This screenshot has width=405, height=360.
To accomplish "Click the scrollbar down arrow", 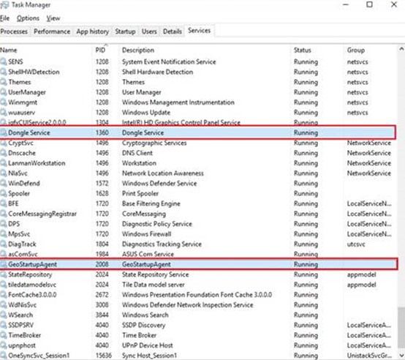I will tap(401, 356).
